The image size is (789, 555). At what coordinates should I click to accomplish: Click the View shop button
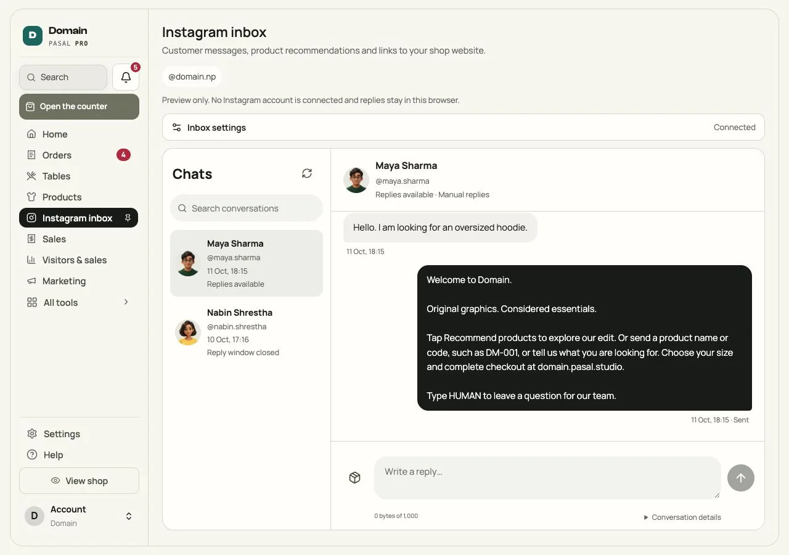[x=79, y=481]
